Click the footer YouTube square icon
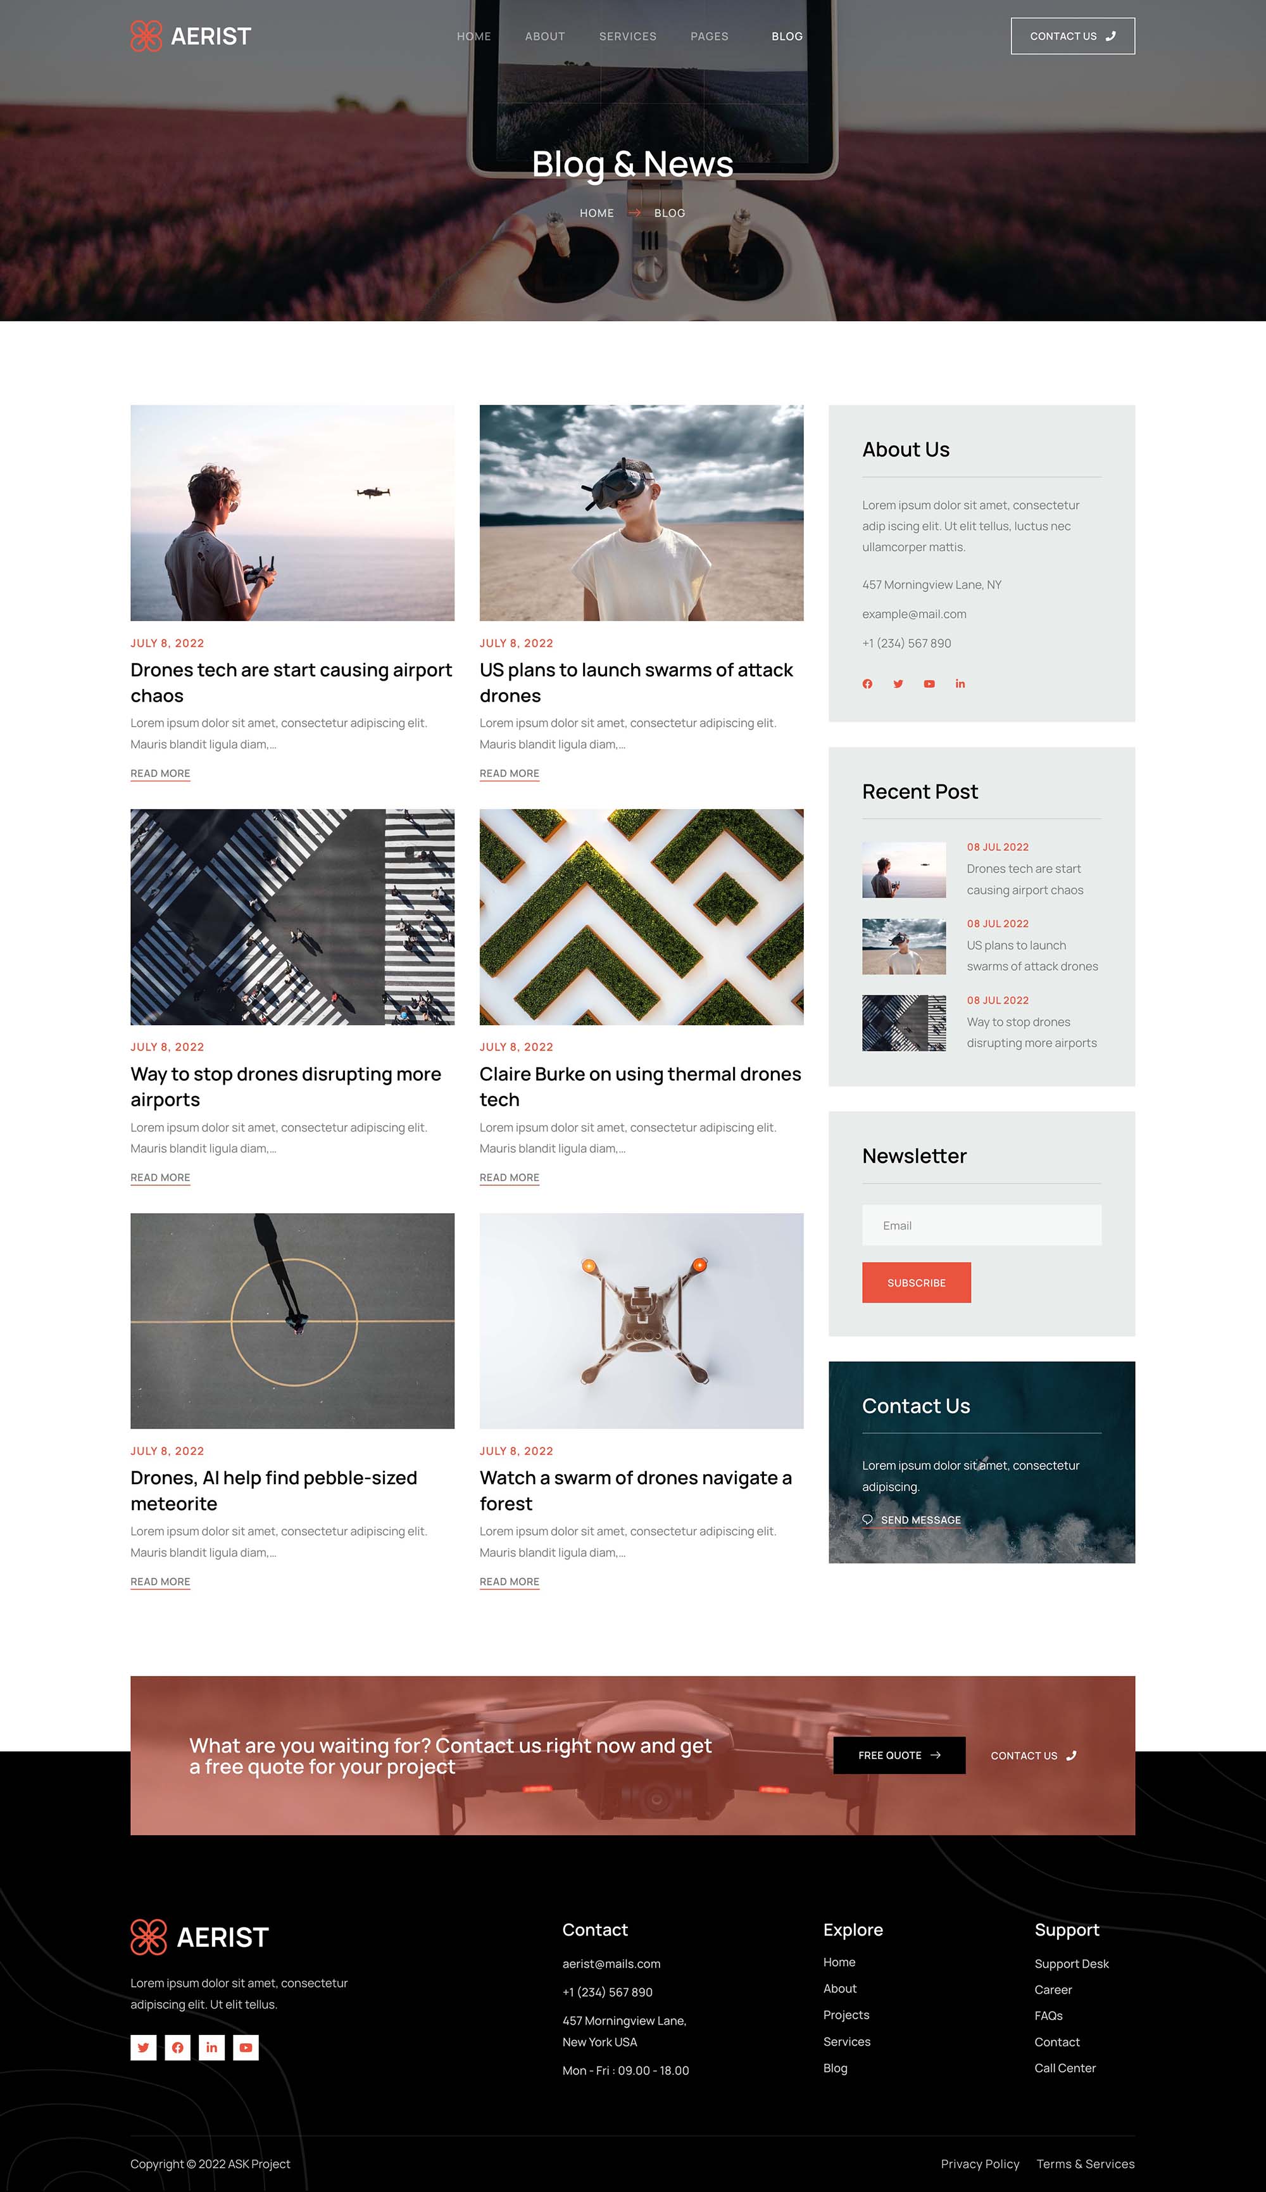 pos(246,2047)
